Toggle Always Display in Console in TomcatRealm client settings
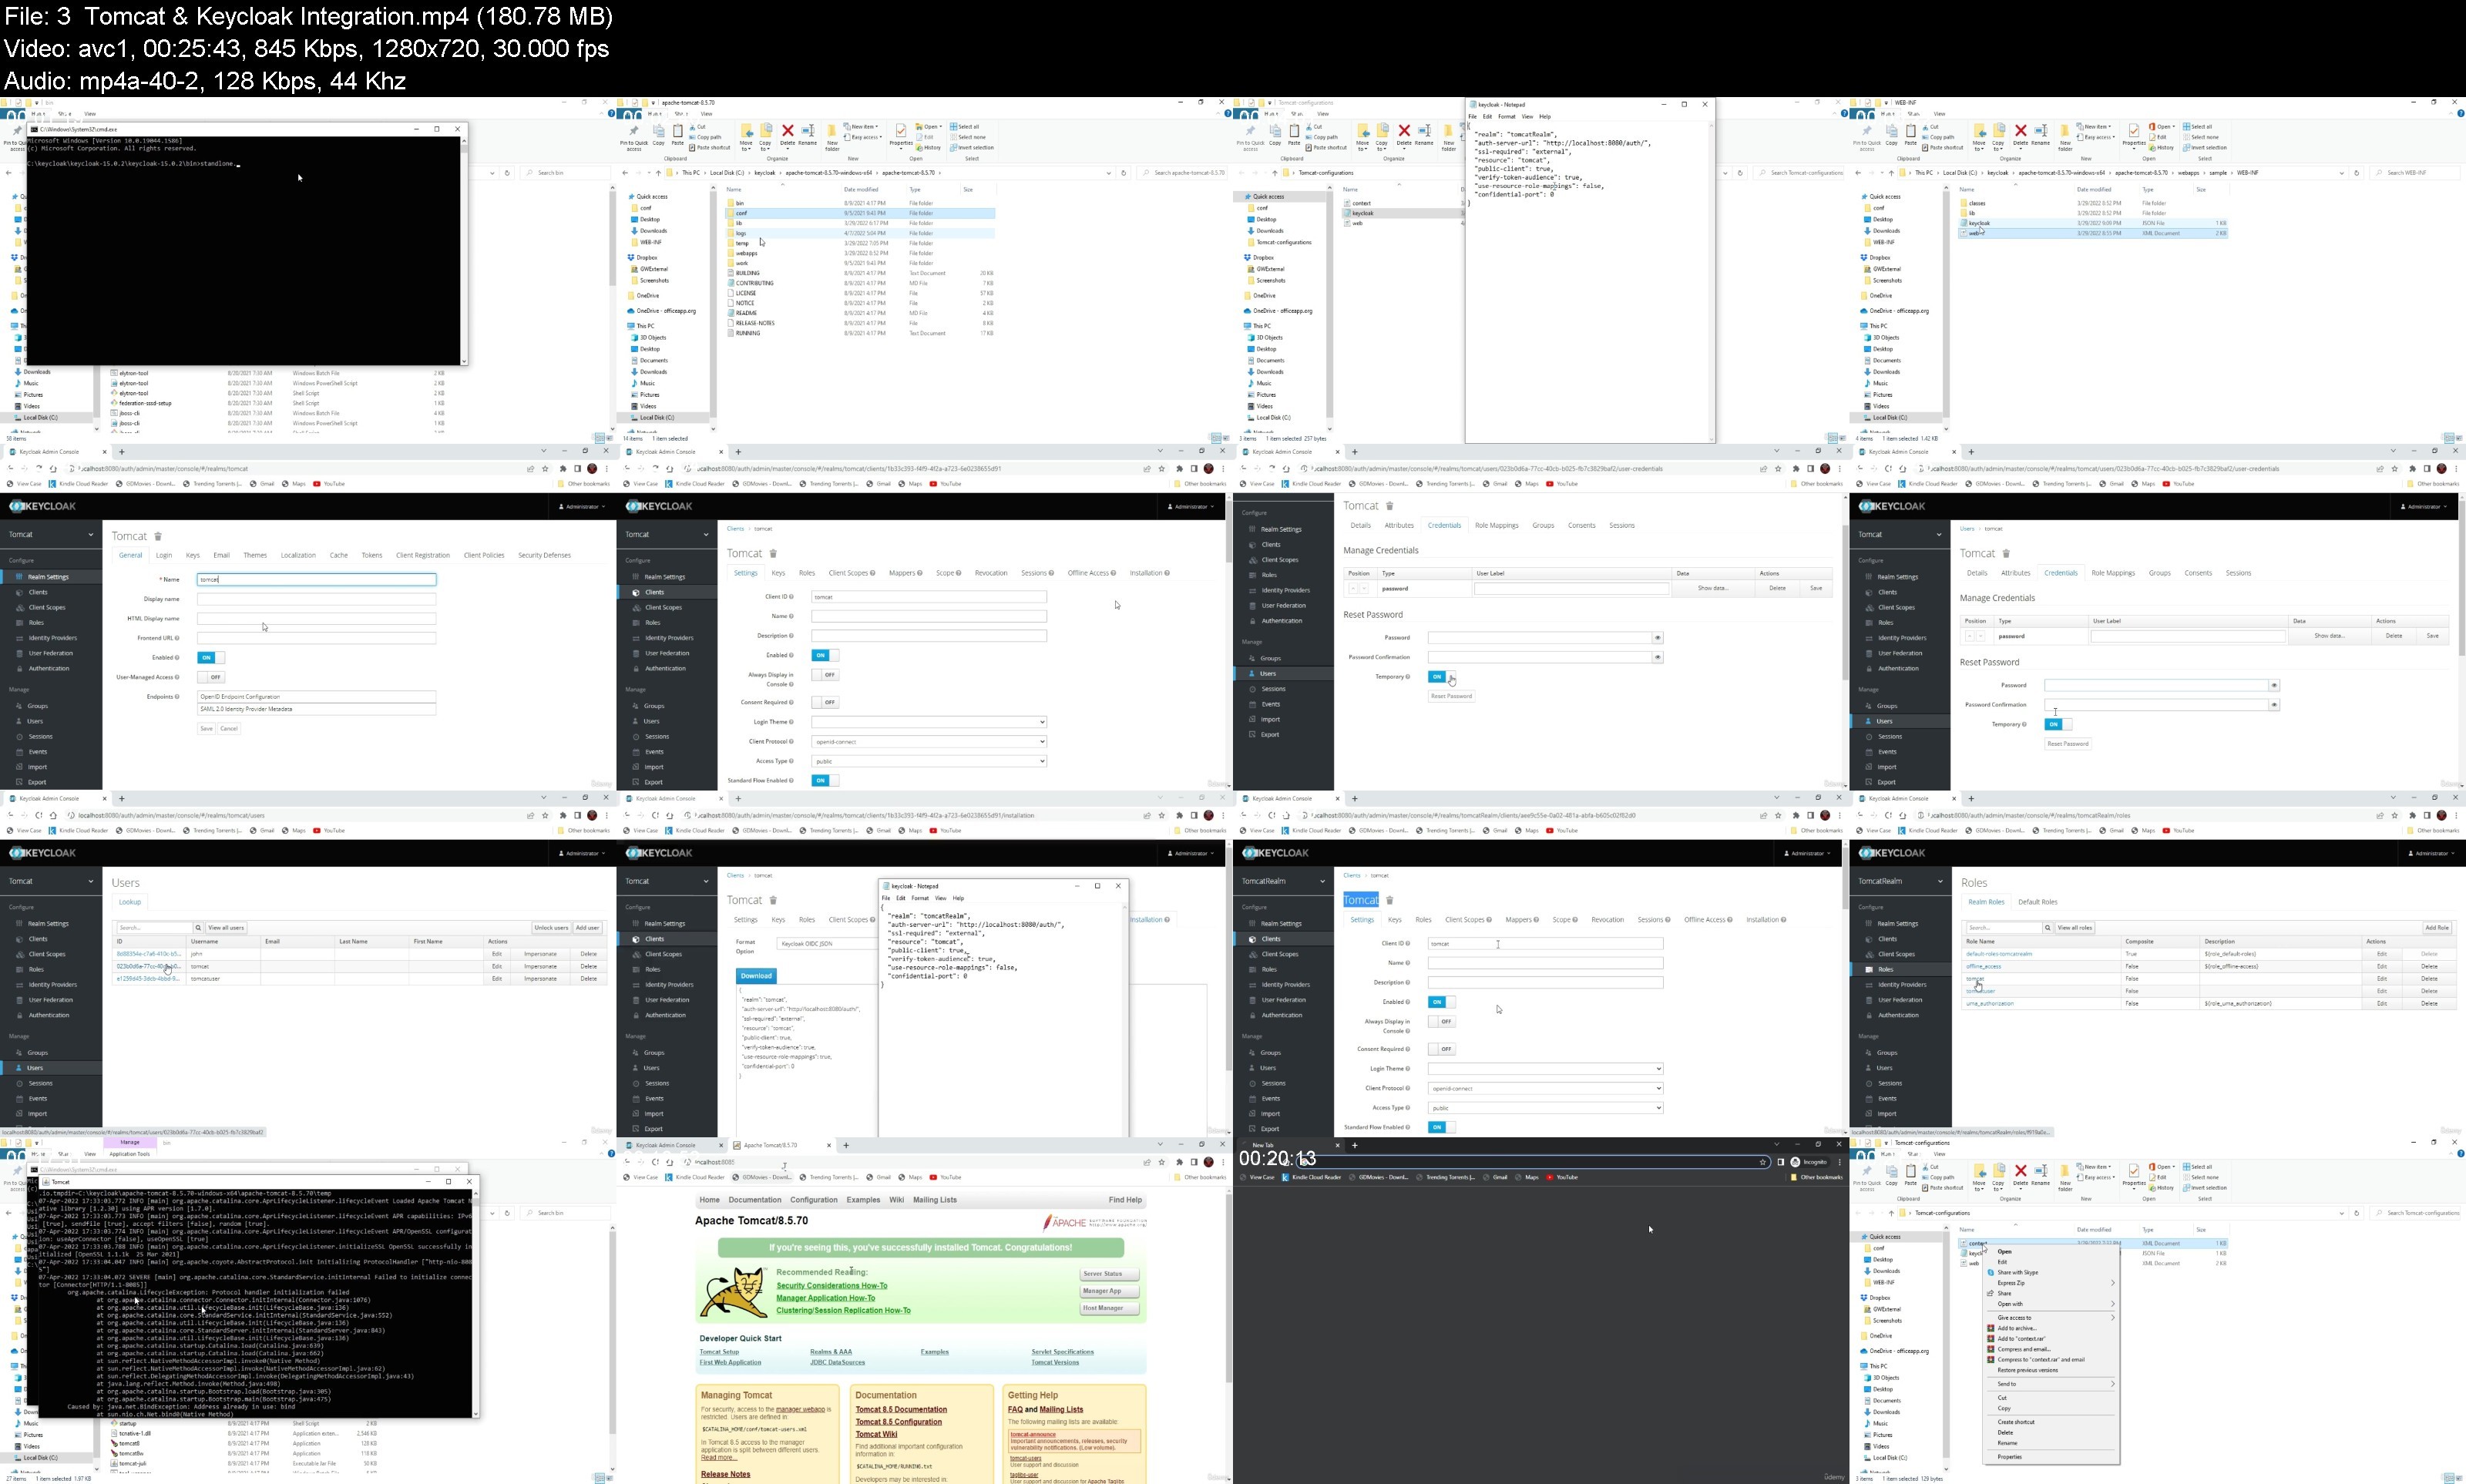This screenshot has width=2466, height=1484. [1441, 1022]
